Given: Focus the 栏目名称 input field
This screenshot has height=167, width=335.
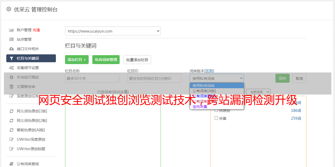Looking at the screenshot, I should 92,78.
